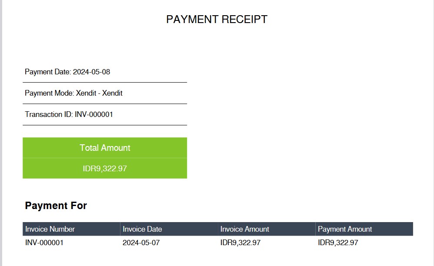Click the divider line below Payment Date
434x266 pixels.
pos(105,83)
